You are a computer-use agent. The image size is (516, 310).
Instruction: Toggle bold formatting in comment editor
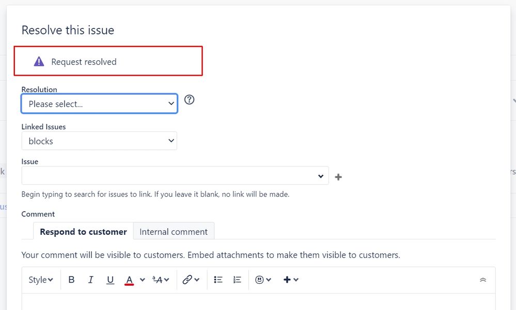tap(71, 280)
